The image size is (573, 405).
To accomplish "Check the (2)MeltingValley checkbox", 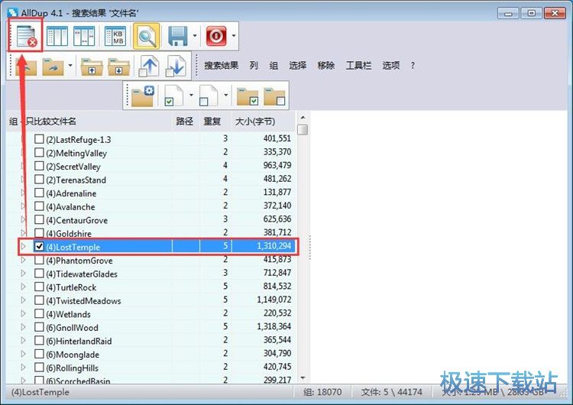I will coord(39,152).
